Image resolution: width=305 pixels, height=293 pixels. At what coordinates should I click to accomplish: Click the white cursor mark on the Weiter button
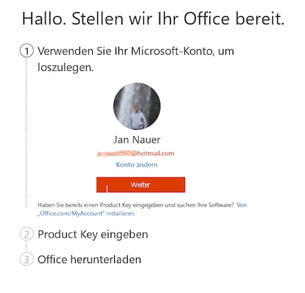coord(107,189)
